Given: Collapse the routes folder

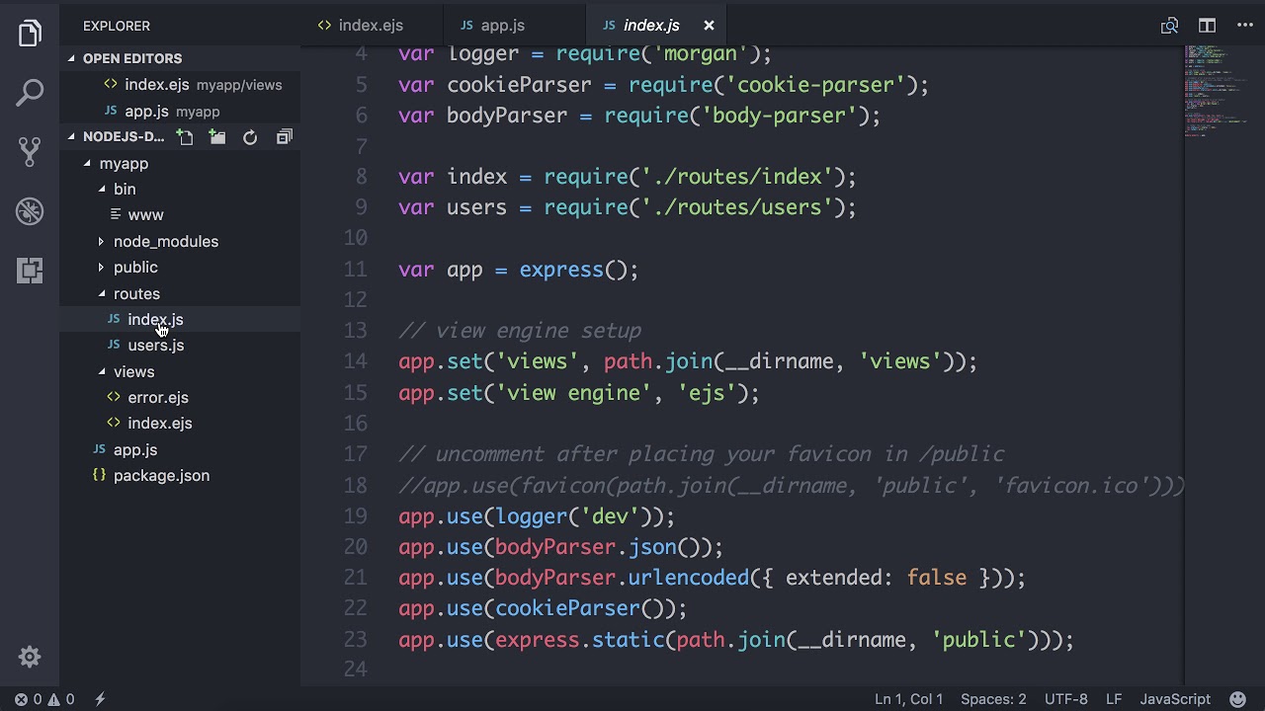Looking at the screenshot, I should [x=136, y=293].
